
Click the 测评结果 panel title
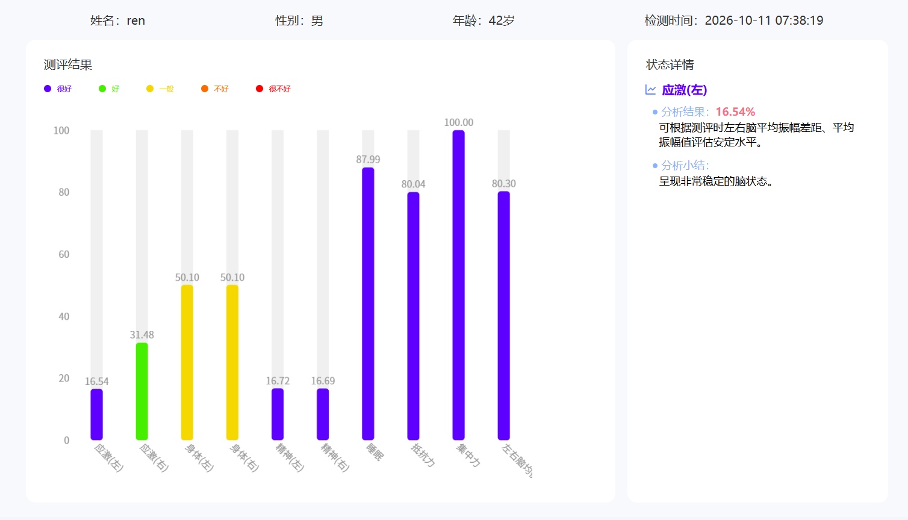(x=68, y=64)
